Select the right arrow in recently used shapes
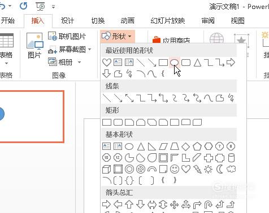The image size is (269, 213). [231, 63]
